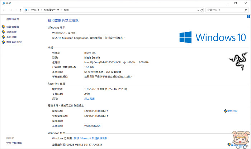Click system icon in title bar
Viewport: 251px width, 149px height.
pyautogui.click(x=4, y=3)
